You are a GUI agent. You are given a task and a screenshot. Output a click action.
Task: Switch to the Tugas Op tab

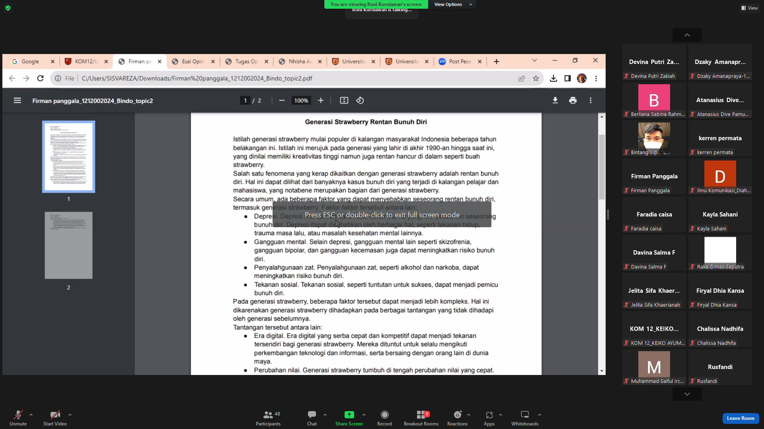(x=247, y=62)
